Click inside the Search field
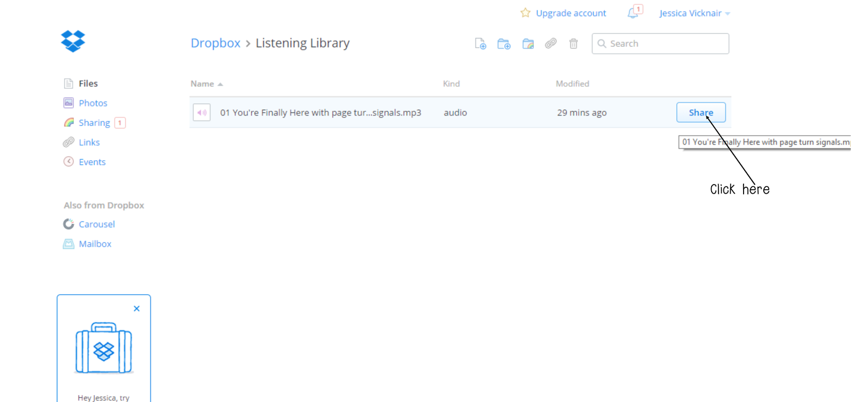 pyautogui.click(x=660, y=44)
